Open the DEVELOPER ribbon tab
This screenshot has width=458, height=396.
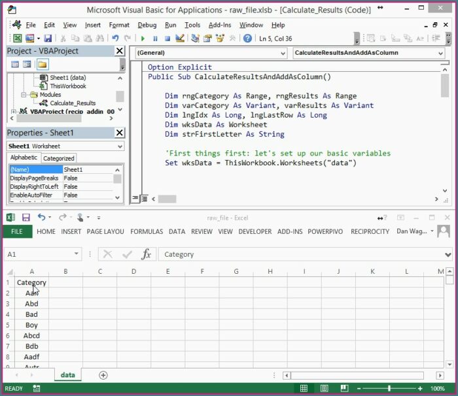click(255, 231)
